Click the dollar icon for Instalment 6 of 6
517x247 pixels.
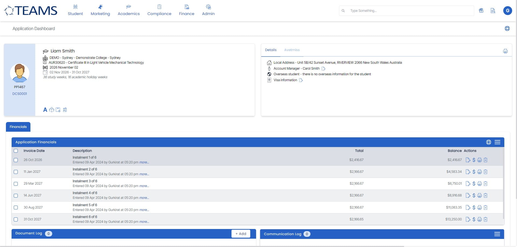[x=474, y=219]
